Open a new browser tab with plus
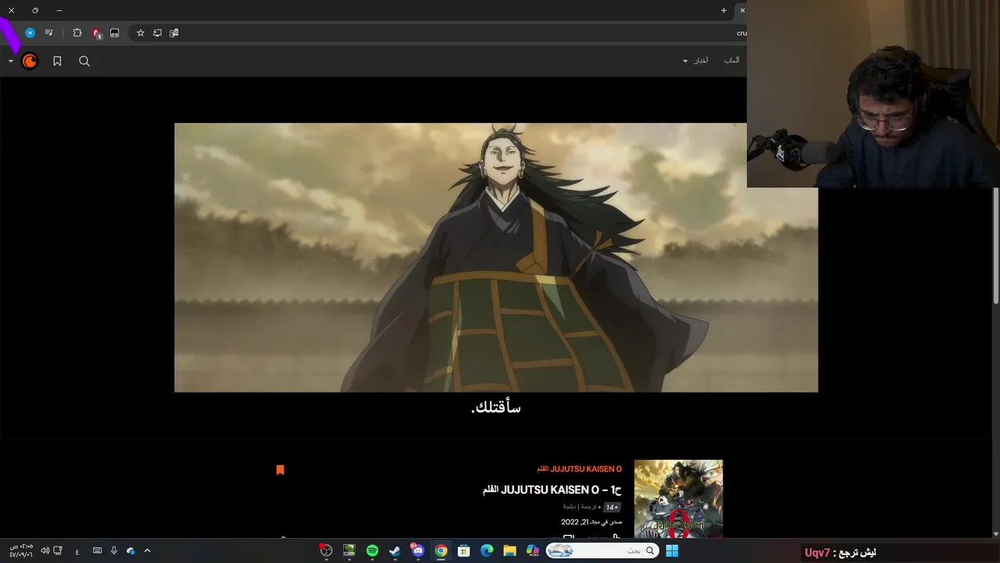The height and width of the screenshot is (563, 1000). coord(723,11)
